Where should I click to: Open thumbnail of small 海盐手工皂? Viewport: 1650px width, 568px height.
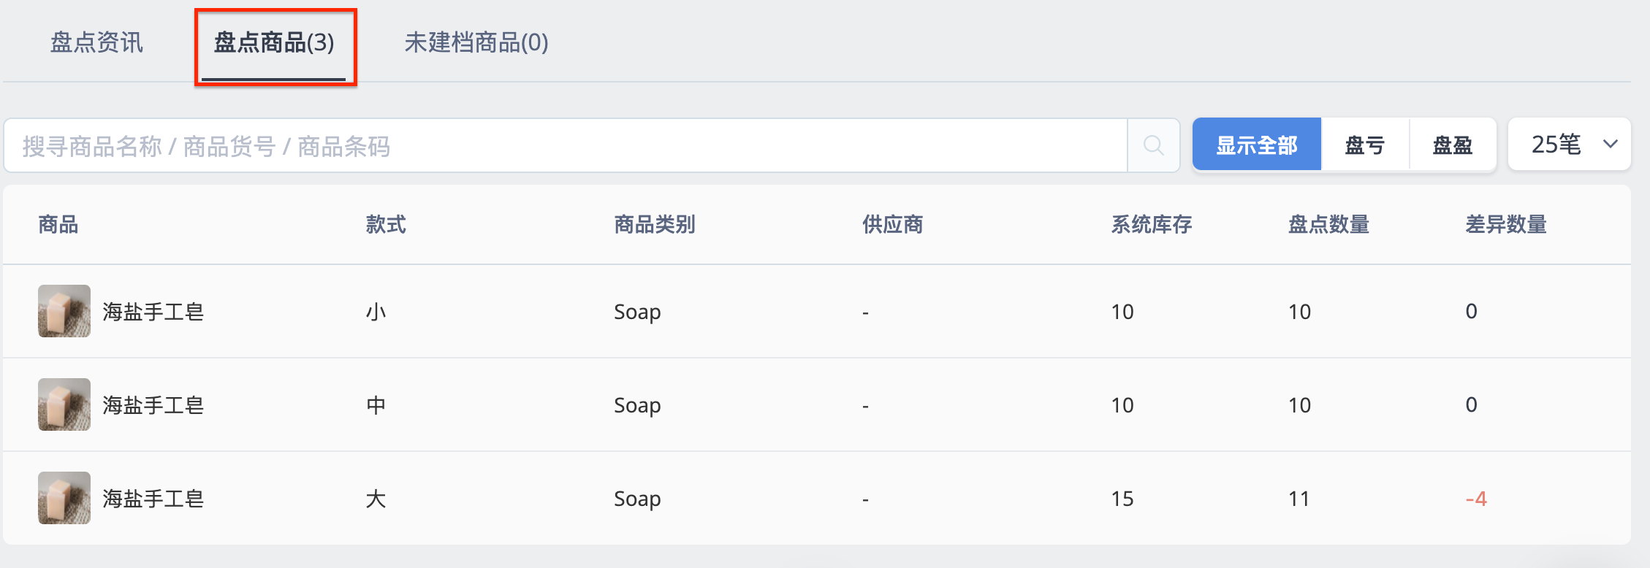64,311
